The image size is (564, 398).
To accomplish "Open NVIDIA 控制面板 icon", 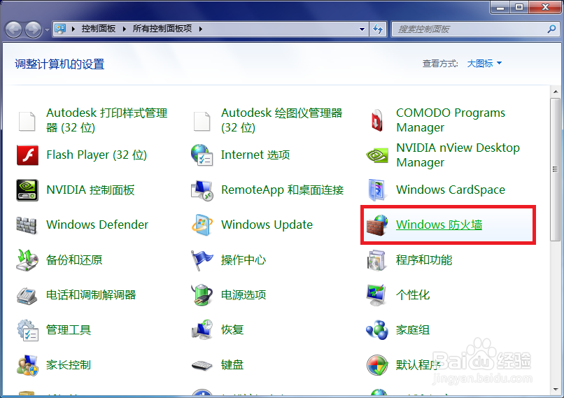I will click(x=27, y=190).
